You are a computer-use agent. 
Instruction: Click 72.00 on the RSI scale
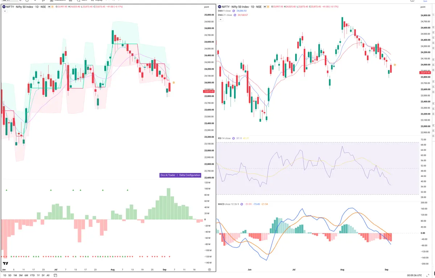pos(423,140)
